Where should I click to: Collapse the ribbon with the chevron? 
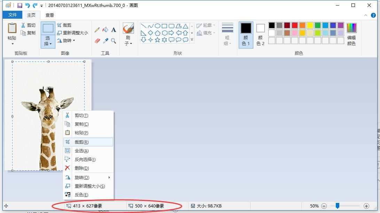pyautogui.click(x=365, y=15)
